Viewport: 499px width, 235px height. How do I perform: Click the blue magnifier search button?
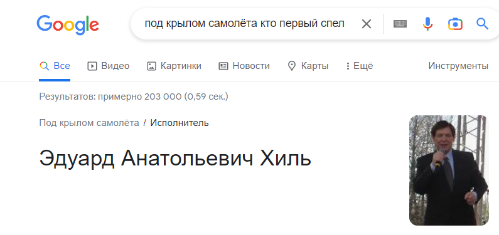click(x=482, y=24)
